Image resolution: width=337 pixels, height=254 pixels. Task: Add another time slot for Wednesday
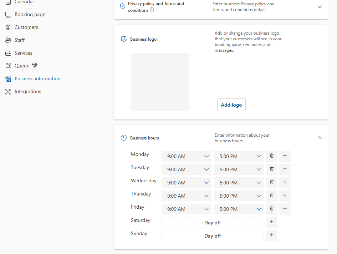(285, 182)
